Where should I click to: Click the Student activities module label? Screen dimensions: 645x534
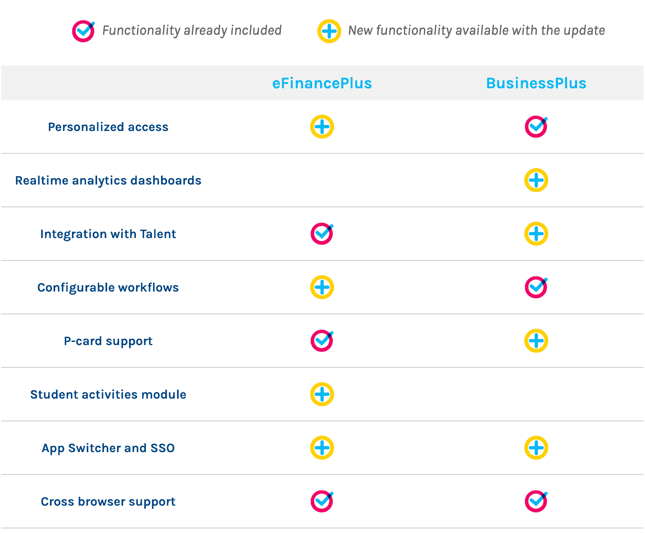108,395
